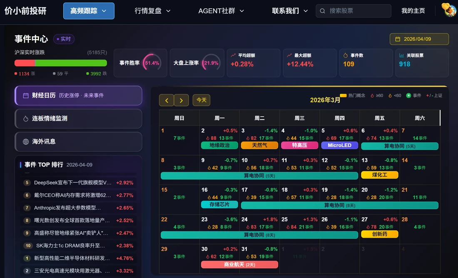This screenshot has width=458, height=278.
Task: Click the globe icon beside 海外讯息
Action: (x=26, y=141)
